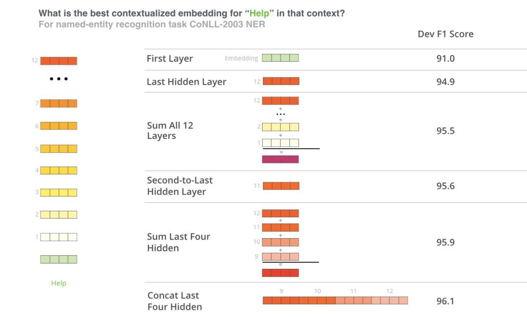Select the magenta summed result bar
The width and height of the screenshot is (527, 317).
pos(280,159)
